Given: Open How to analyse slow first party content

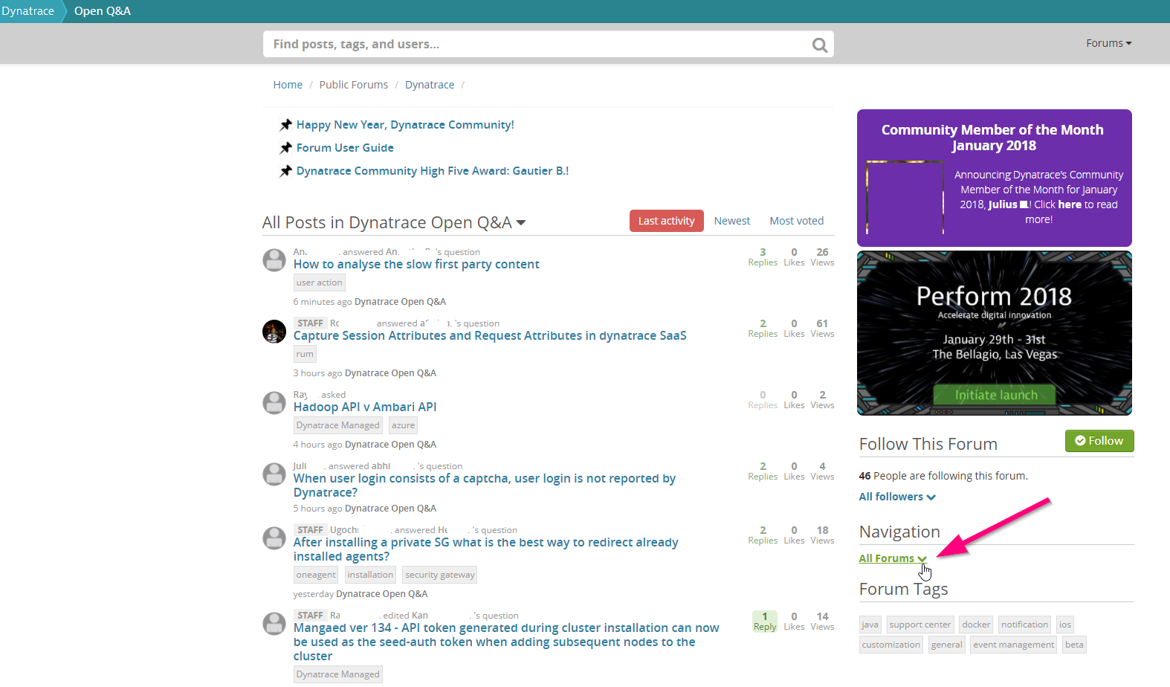Looking at the screenshot, I should [x=416, y=265].
